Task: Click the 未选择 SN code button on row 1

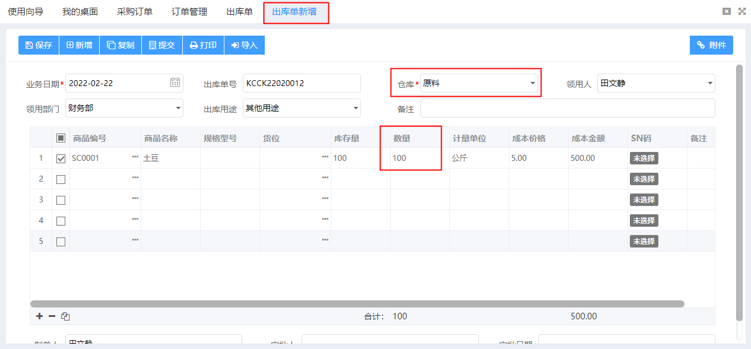Action: click(x=644, y=157)
